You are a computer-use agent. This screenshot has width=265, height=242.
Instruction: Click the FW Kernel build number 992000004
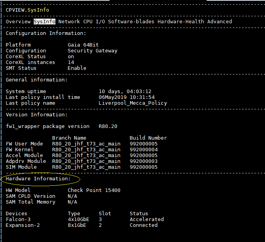point(144,150)
